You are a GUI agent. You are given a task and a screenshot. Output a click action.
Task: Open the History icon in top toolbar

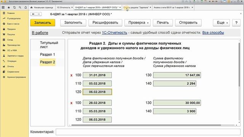pos(14,7)
